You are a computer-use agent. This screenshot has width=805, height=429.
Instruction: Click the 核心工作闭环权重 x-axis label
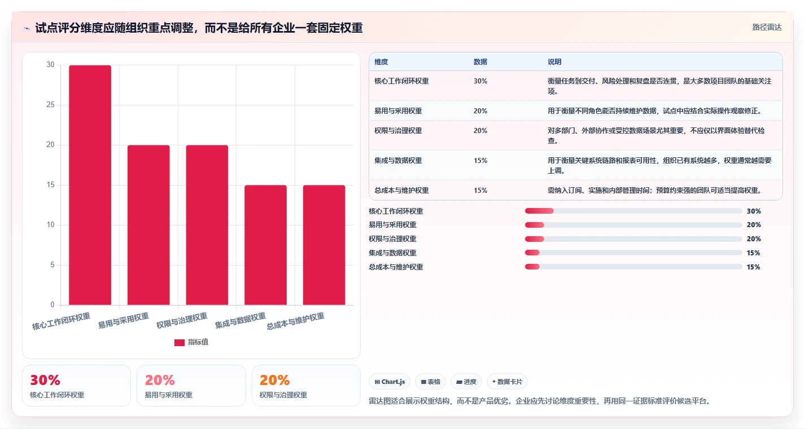pos(61,322)
